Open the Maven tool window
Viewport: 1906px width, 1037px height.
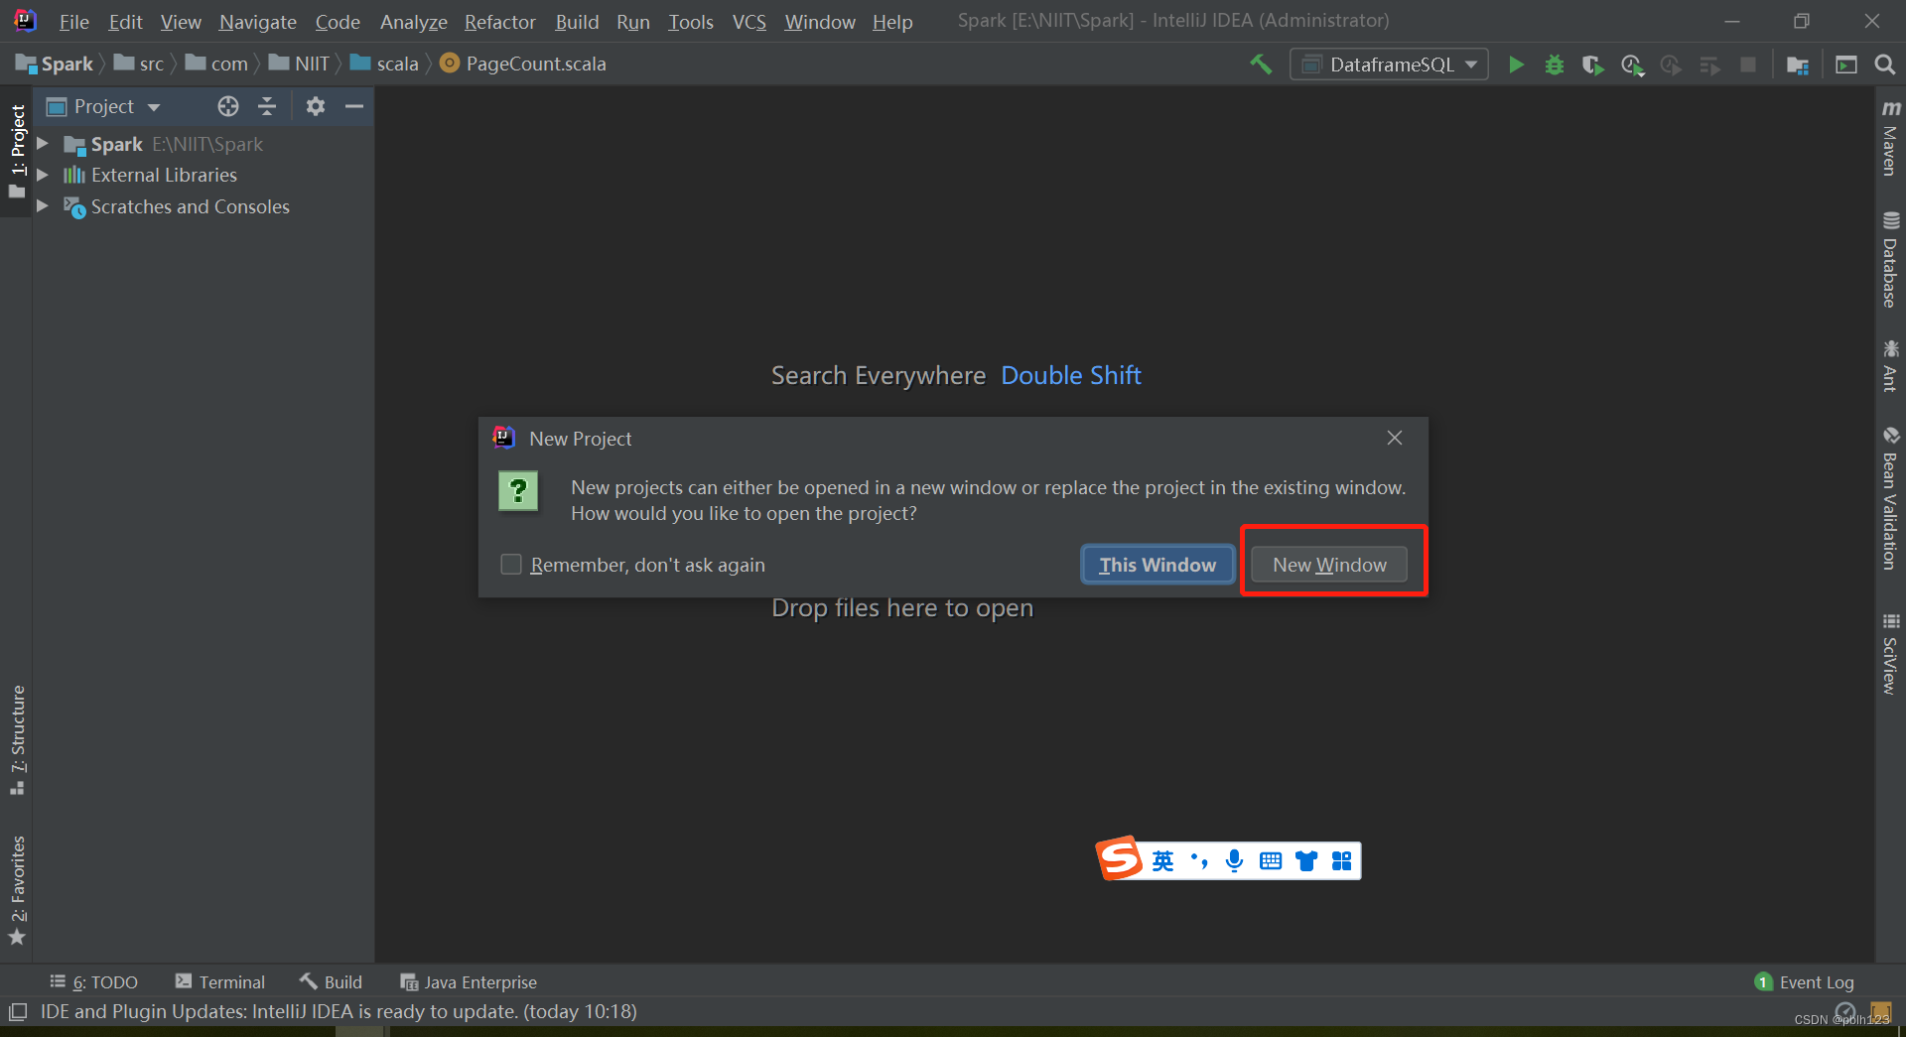point(1890,138)
